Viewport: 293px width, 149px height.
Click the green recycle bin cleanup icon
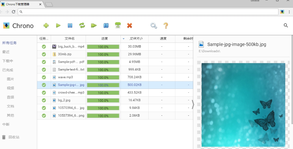[x=118, y=25]
